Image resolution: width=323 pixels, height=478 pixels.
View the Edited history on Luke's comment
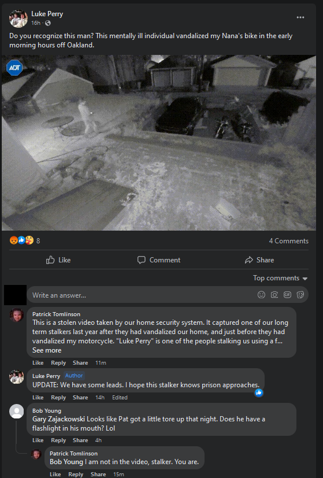[120, 398]
